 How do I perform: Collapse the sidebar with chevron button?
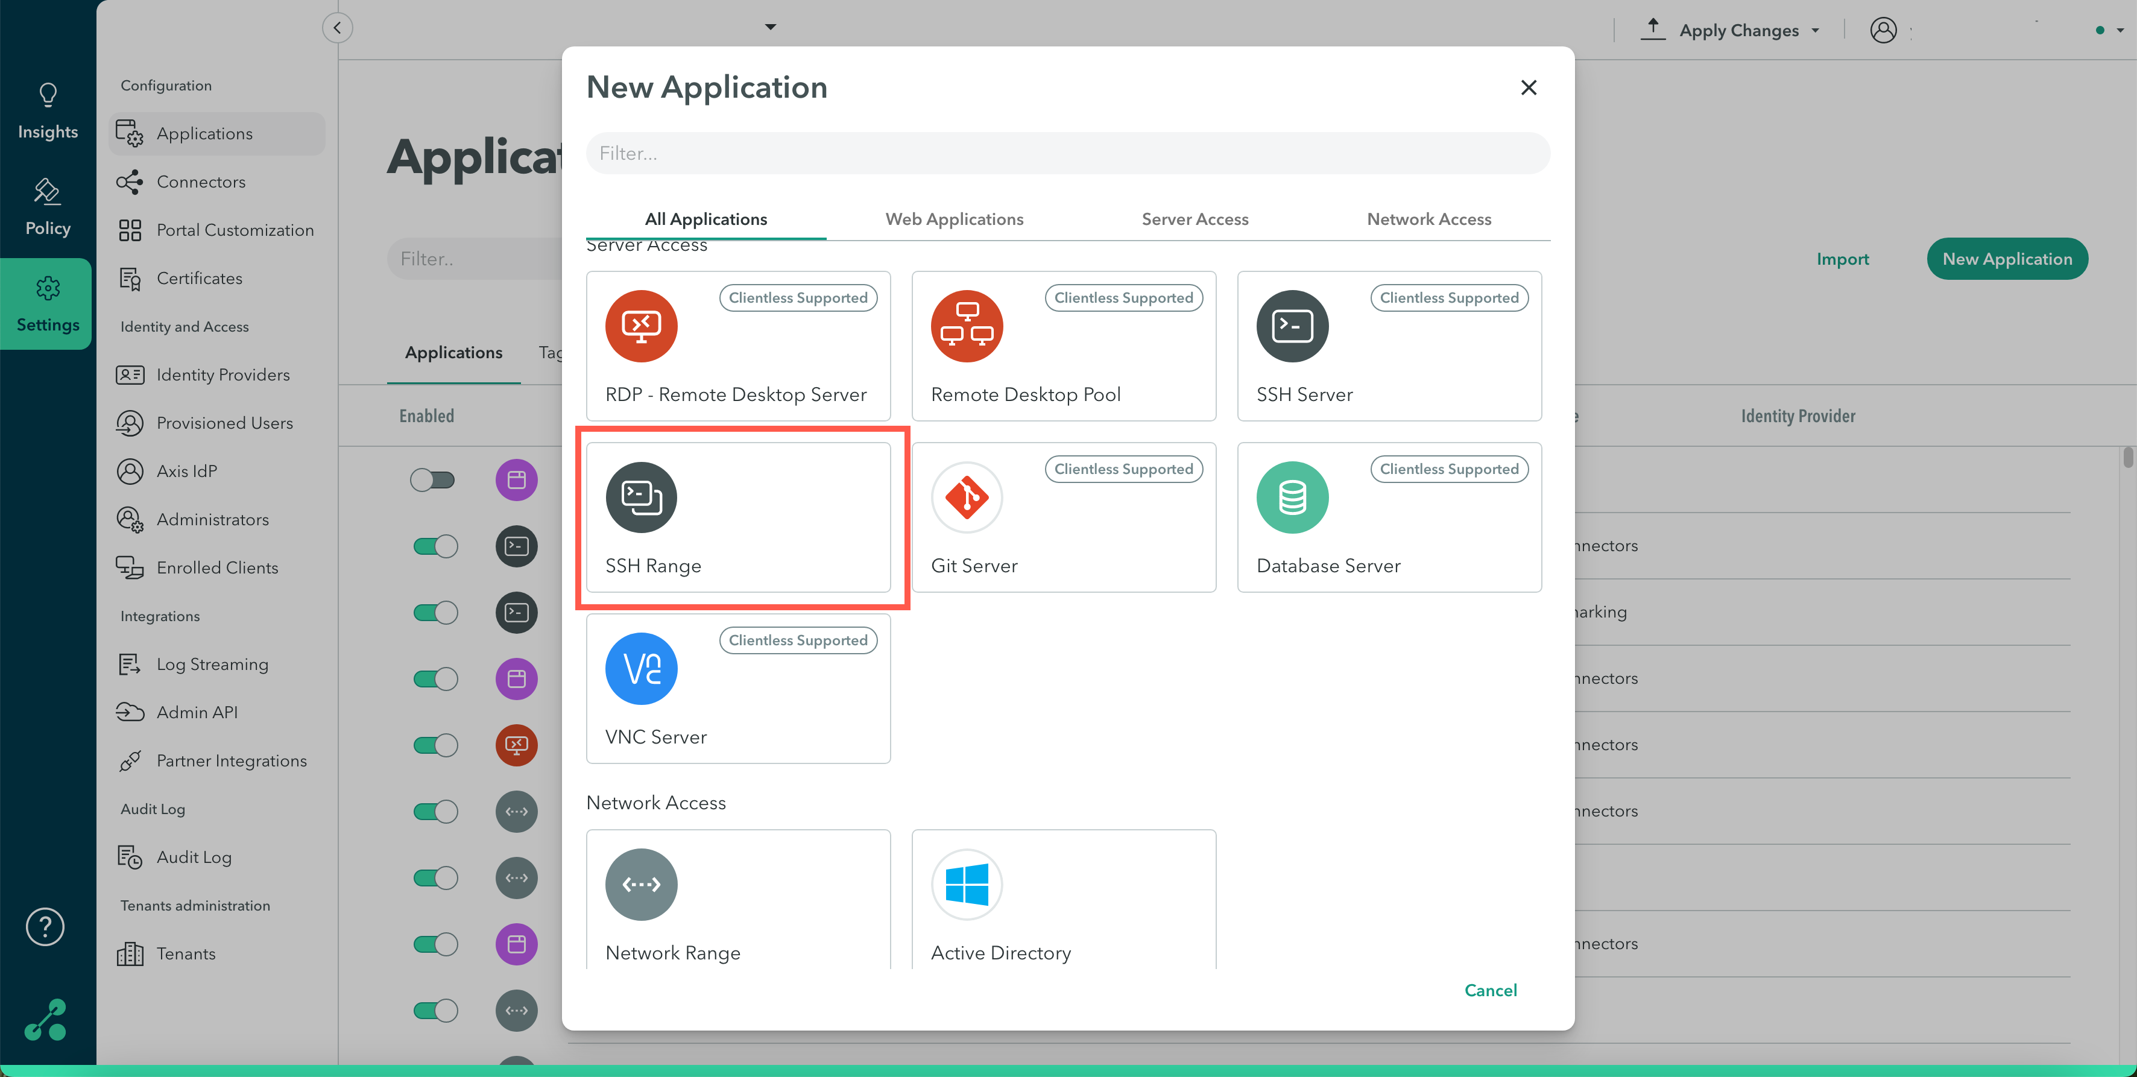[x=337, y=27]
